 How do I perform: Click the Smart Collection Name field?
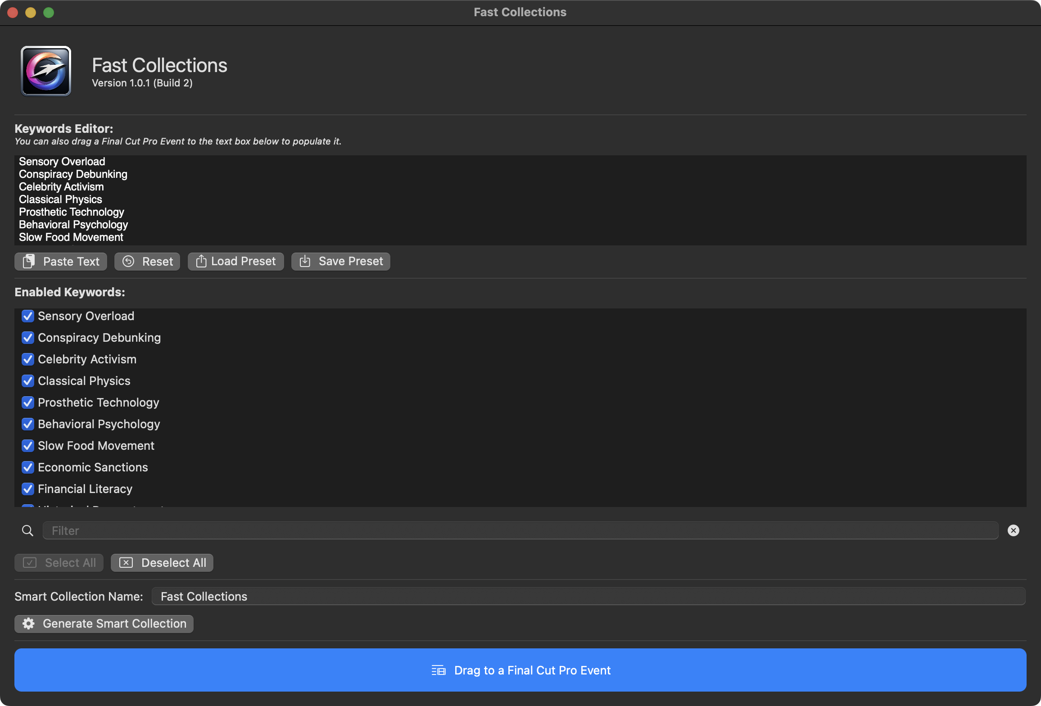(x=588, y=596)
